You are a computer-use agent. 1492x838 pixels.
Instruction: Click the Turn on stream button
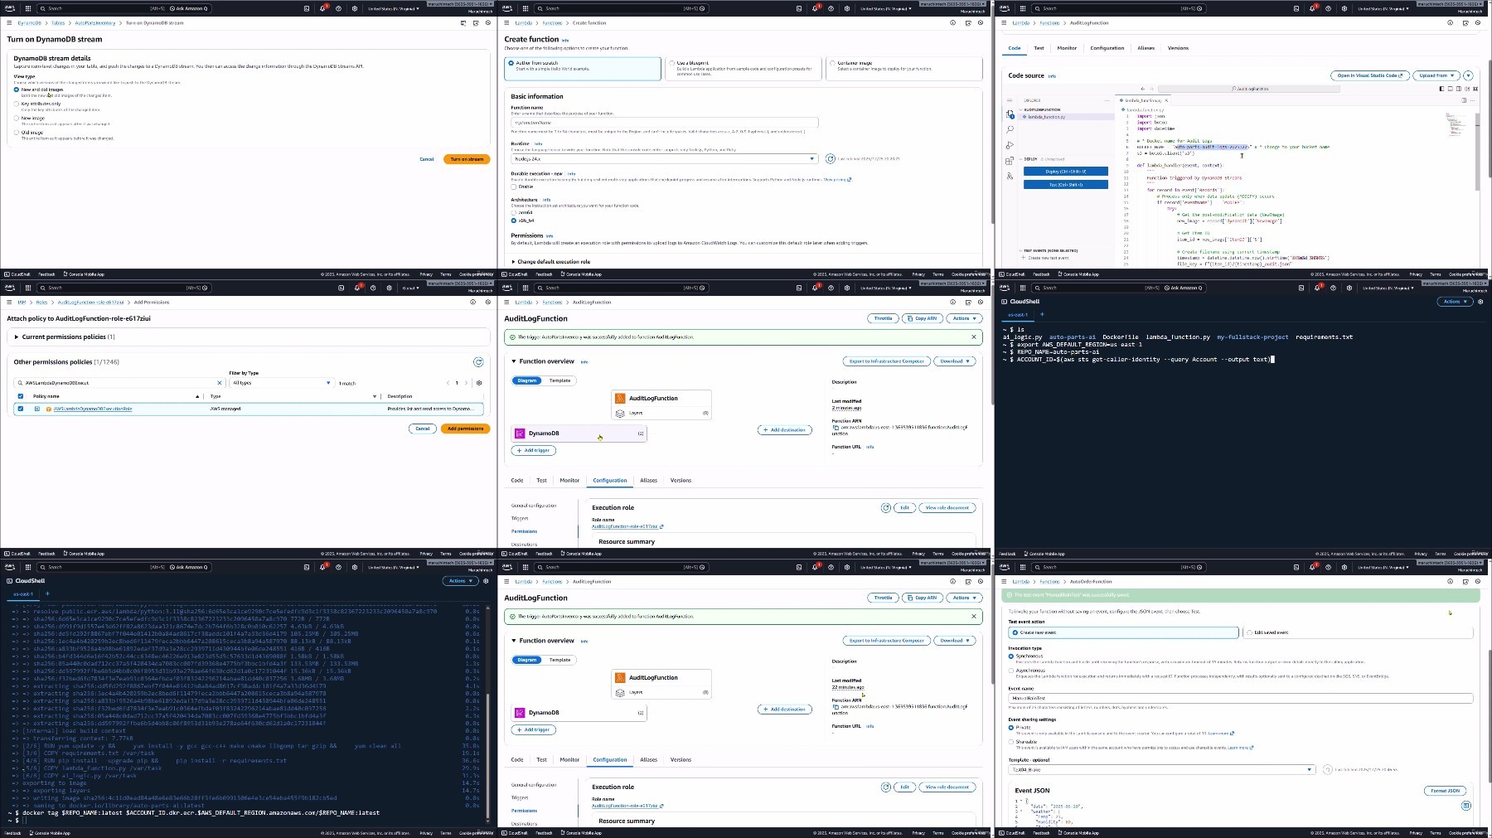(467, 159)
